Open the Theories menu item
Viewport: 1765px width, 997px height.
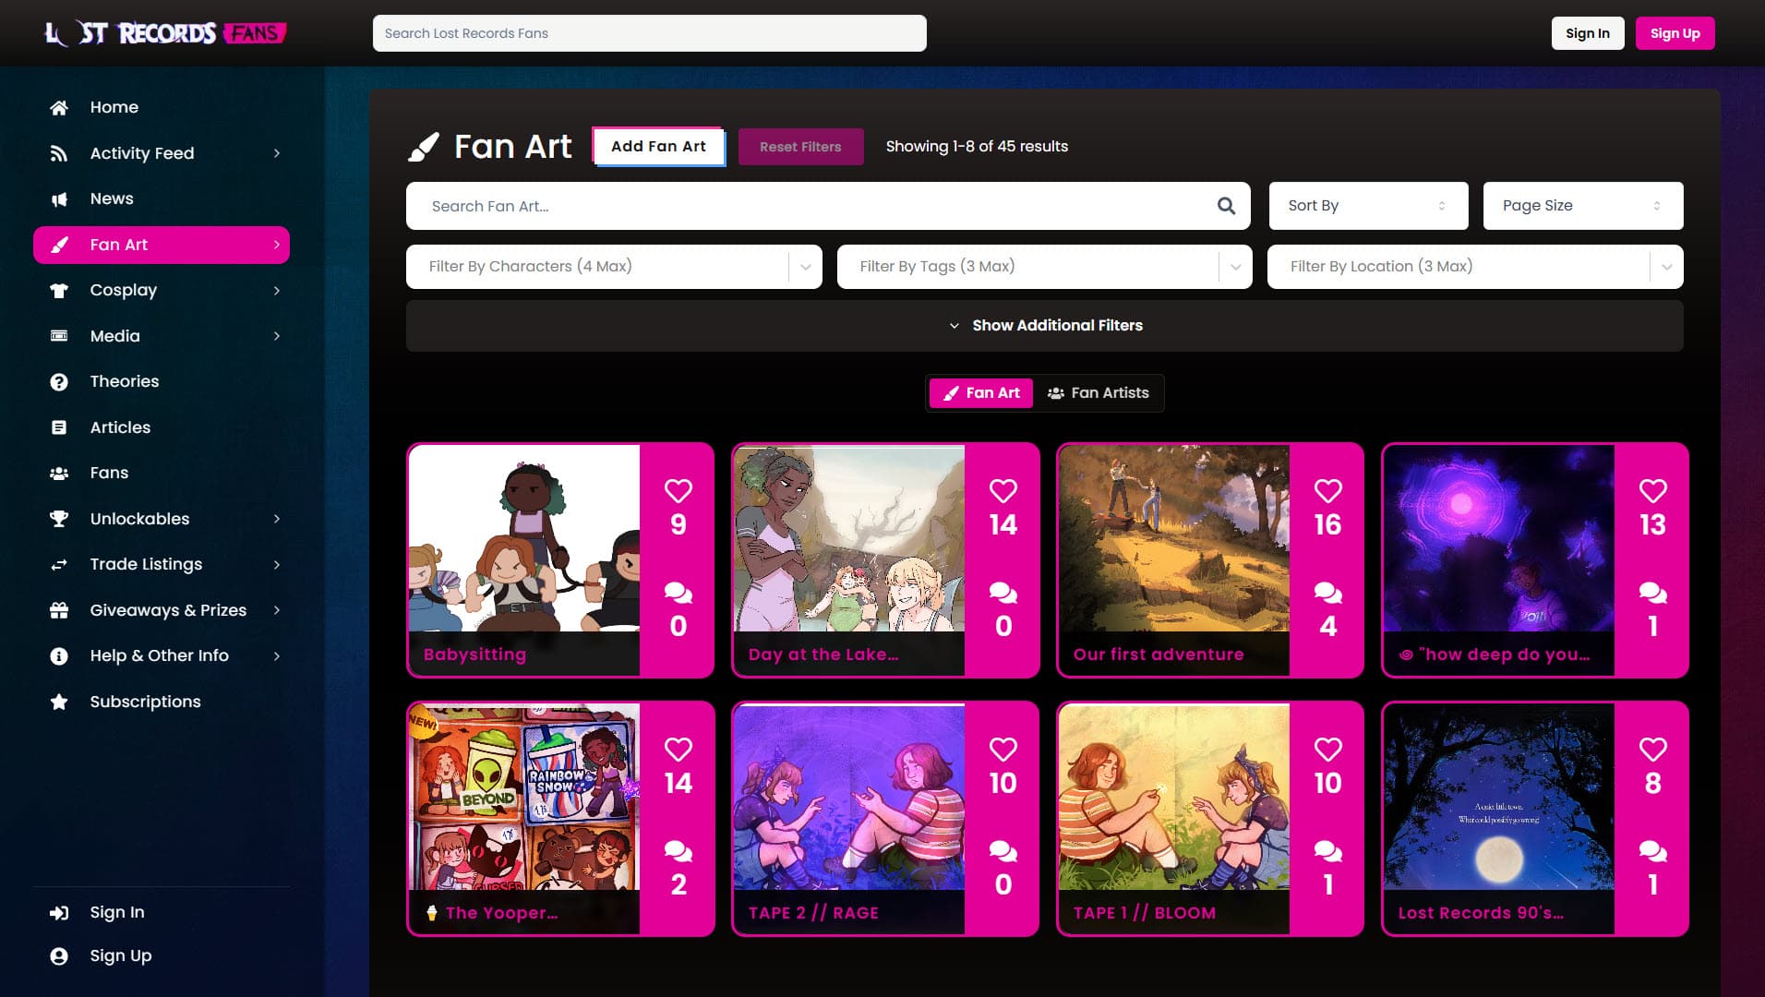162,382
